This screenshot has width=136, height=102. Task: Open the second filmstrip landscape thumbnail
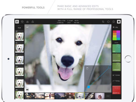40,96
